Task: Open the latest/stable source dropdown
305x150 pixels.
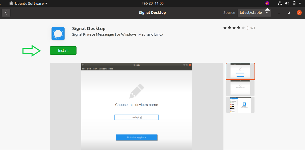Action: 254,13
